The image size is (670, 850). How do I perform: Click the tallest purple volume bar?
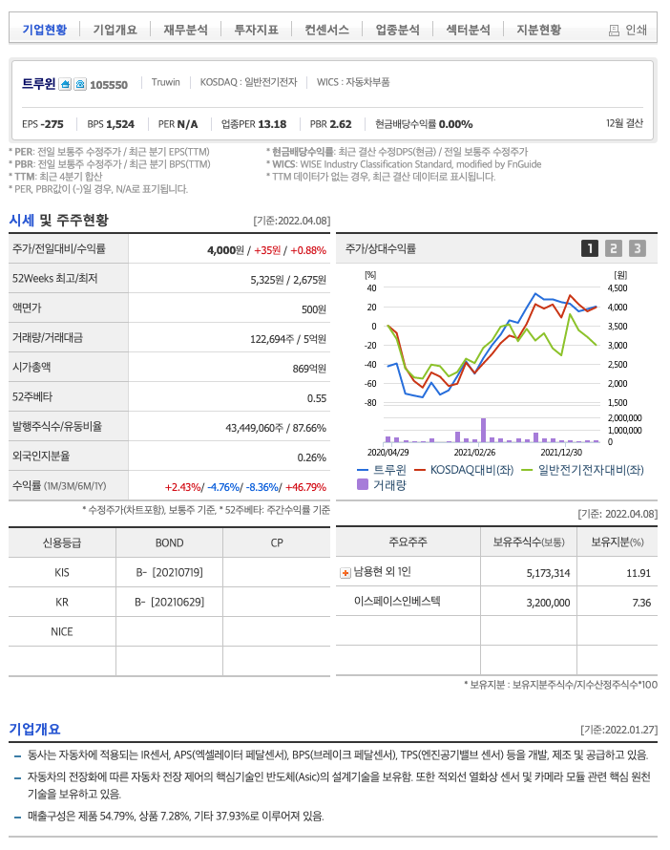(483, 430)
